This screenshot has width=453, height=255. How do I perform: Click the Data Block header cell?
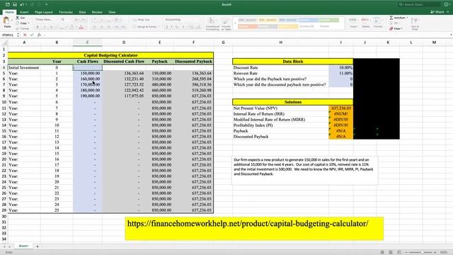[x=292, y=62]
